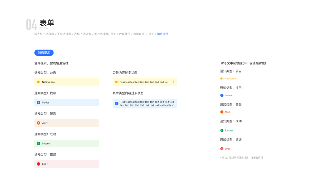Click red X icon in Error banner
The image size is (330, 186).
38,164
